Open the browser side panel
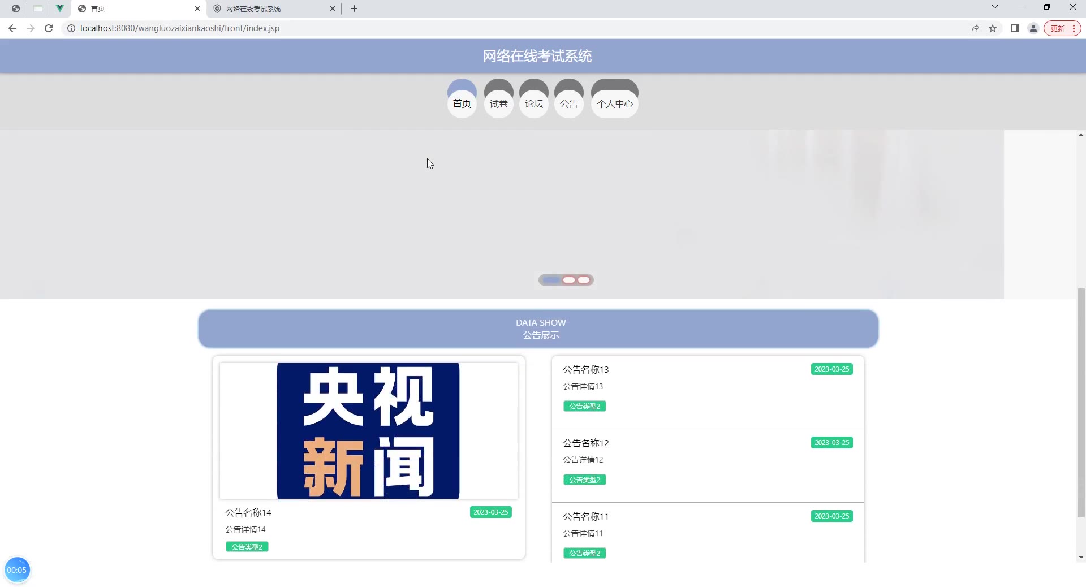This screenshot has width=1086, height=587. tap(1015, 28)
